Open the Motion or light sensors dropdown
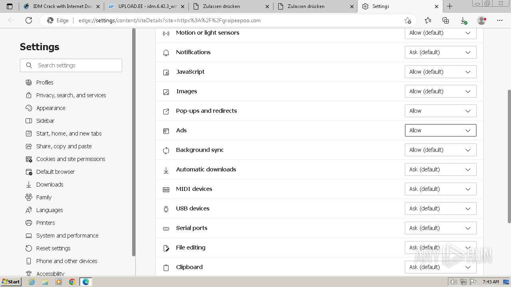511x287 pixels. [441, 33]
